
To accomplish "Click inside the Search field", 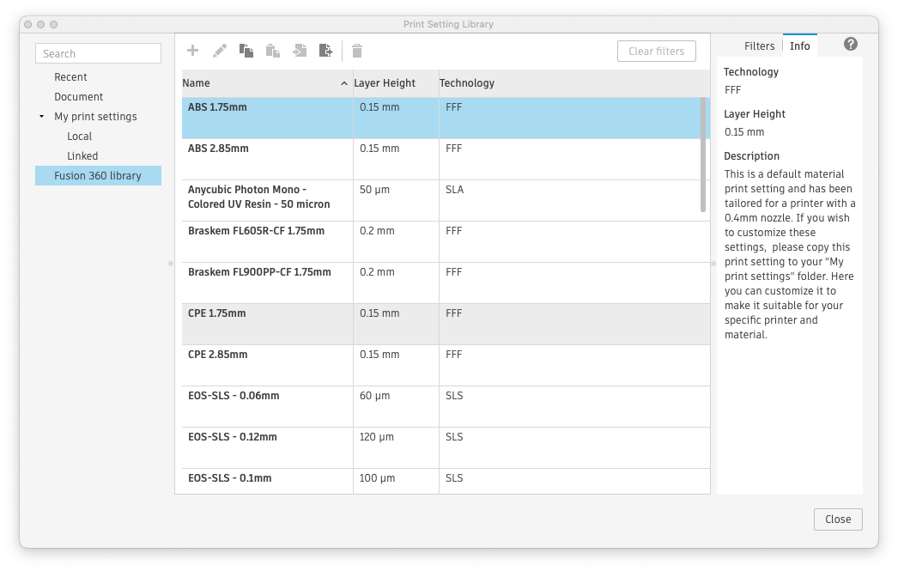I will [x=98, y=52].
